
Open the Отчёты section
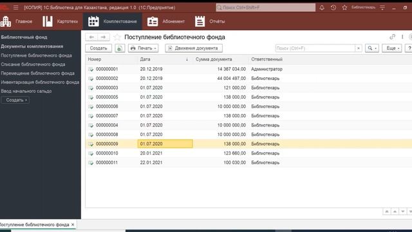pyautogui.click(x=210, y=21)
